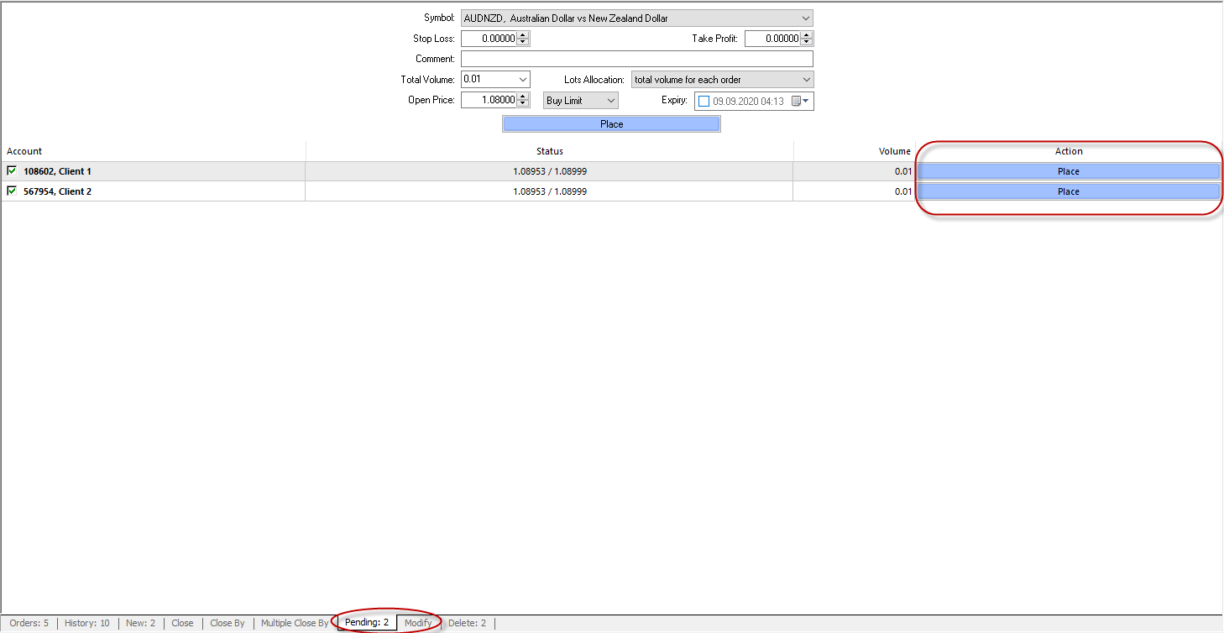Viewport: 1224px width, 633px height.
Task: Open the Symbol dropdown list
Action: (x=805, y=18)
